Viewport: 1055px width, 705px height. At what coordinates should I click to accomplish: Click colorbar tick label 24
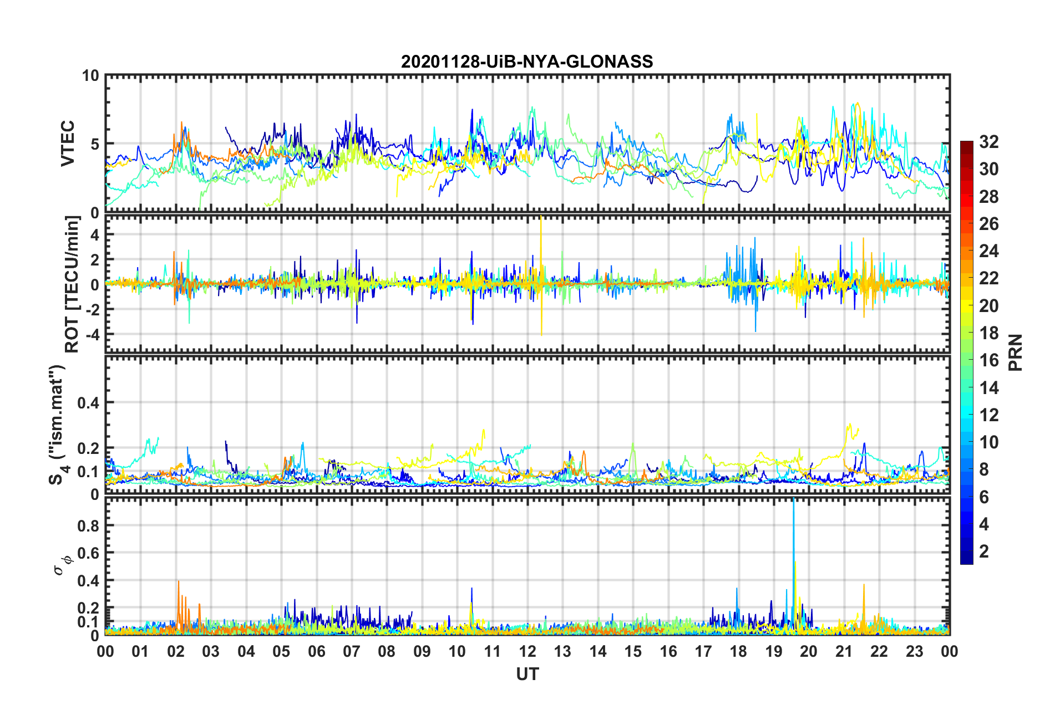coord(988,251)
